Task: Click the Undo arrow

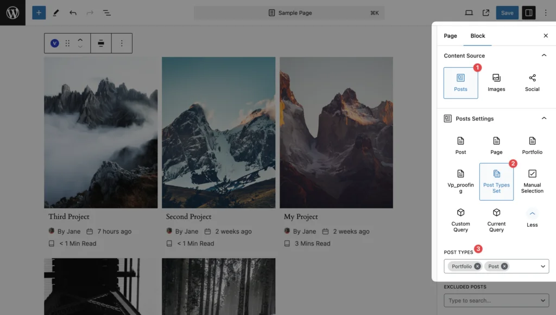Action: tap(73, 13)
